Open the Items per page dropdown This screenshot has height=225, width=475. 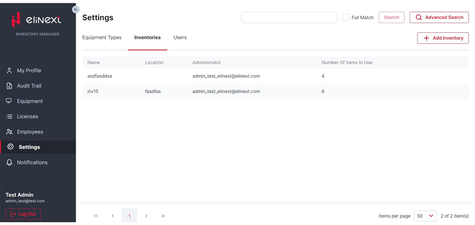click(425, 216)
